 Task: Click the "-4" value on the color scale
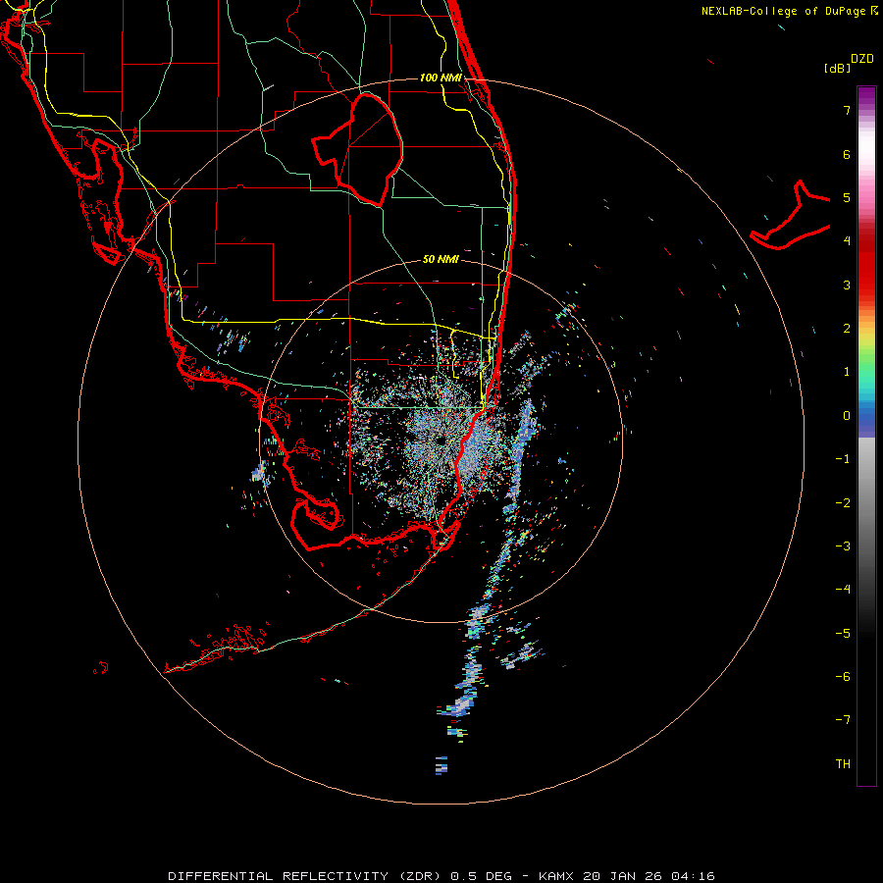coord(843,590)
